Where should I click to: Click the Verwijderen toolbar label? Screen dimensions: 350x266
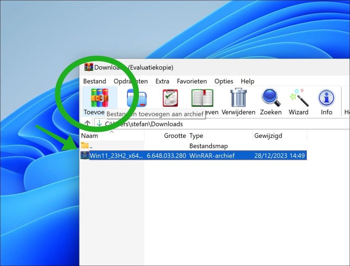click(x=238, y=112)
